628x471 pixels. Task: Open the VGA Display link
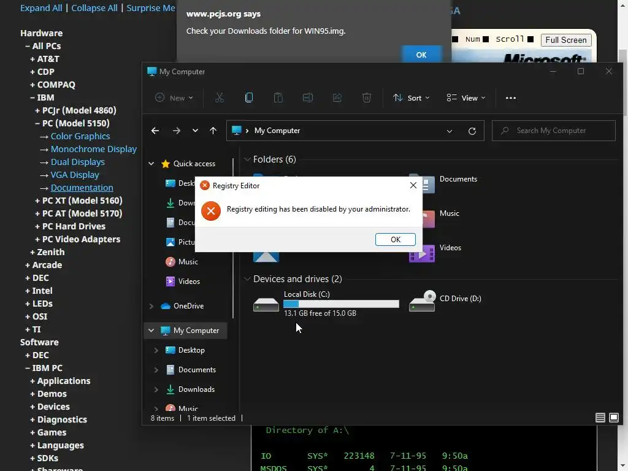(75, 175)
